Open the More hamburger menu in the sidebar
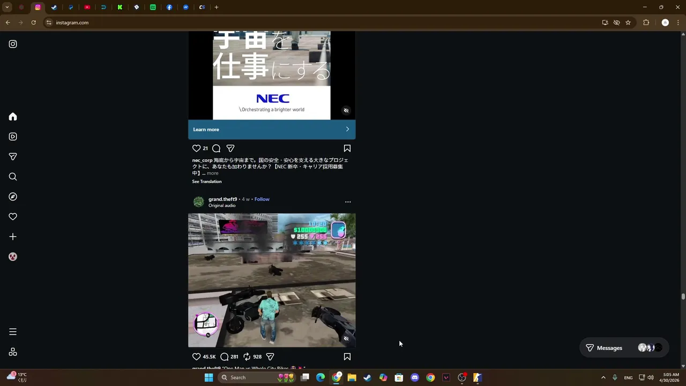This screenshot has width=686, height=386. [13, 332]
